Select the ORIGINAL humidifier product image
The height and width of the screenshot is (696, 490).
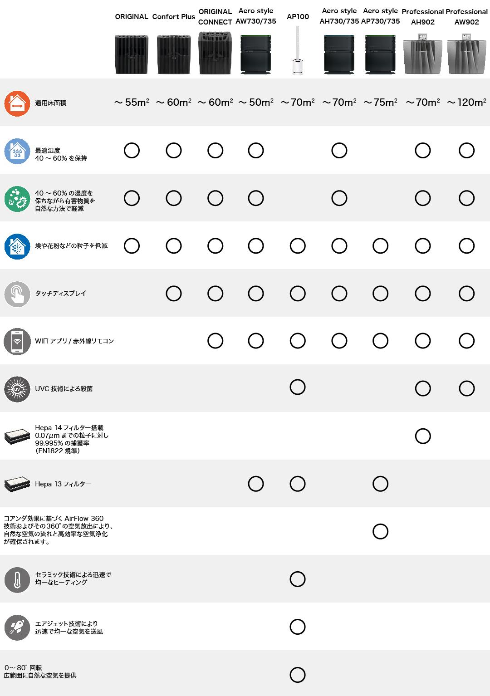[132, 54]
